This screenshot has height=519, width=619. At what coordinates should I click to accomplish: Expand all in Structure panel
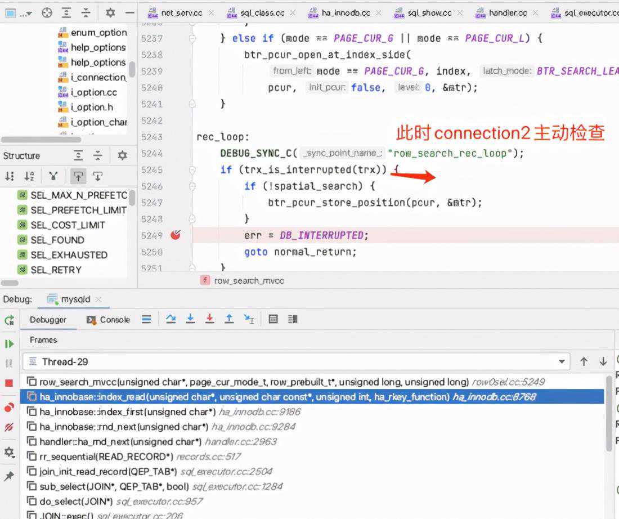point(78,155)
